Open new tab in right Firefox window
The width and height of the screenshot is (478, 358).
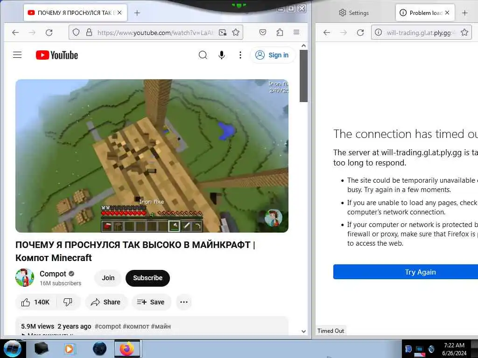coord(464,13)
